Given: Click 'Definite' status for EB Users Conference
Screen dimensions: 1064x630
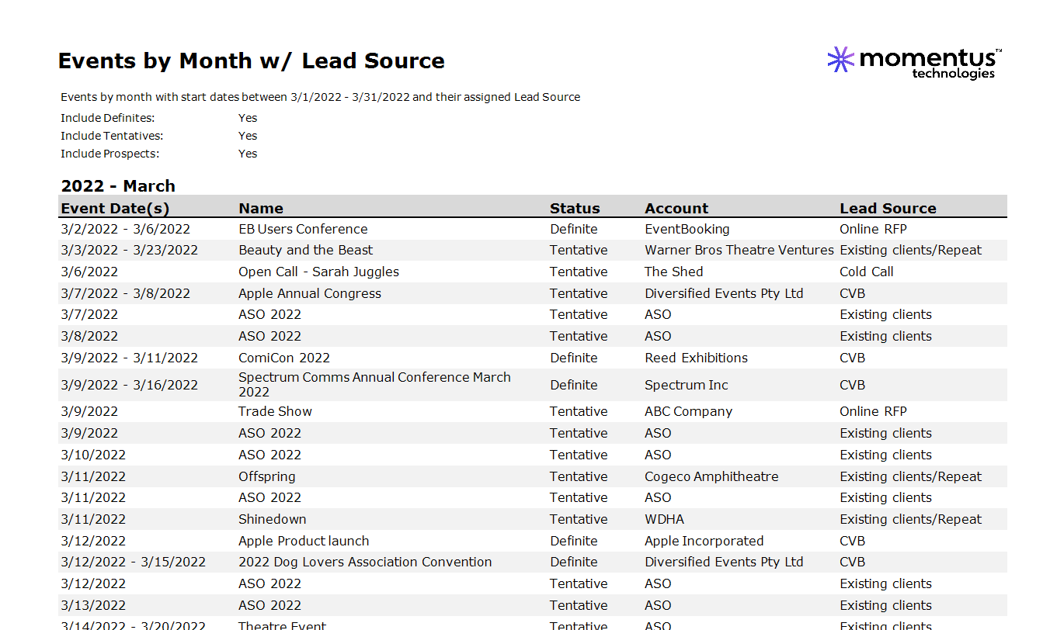Looking at the screenshot, I should [574, 229].
